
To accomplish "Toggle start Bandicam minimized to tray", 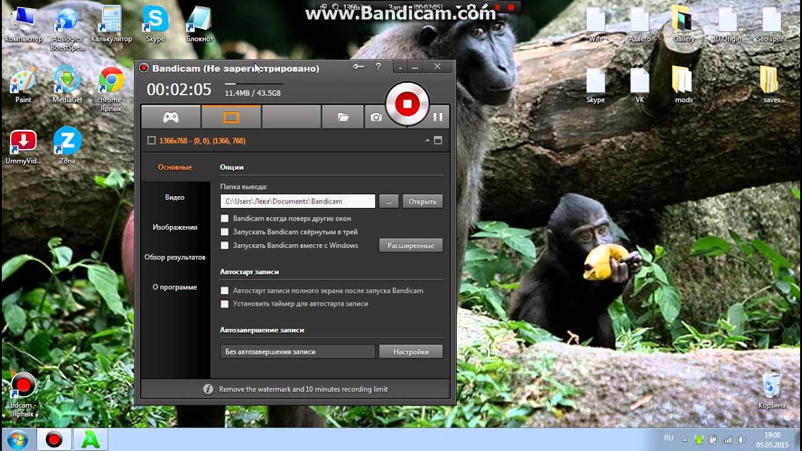I will [224, 232].
